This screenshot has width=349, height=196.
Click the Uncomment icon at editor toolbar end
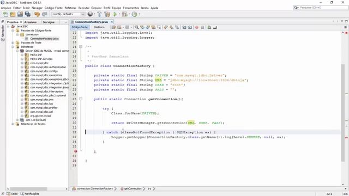215,27
